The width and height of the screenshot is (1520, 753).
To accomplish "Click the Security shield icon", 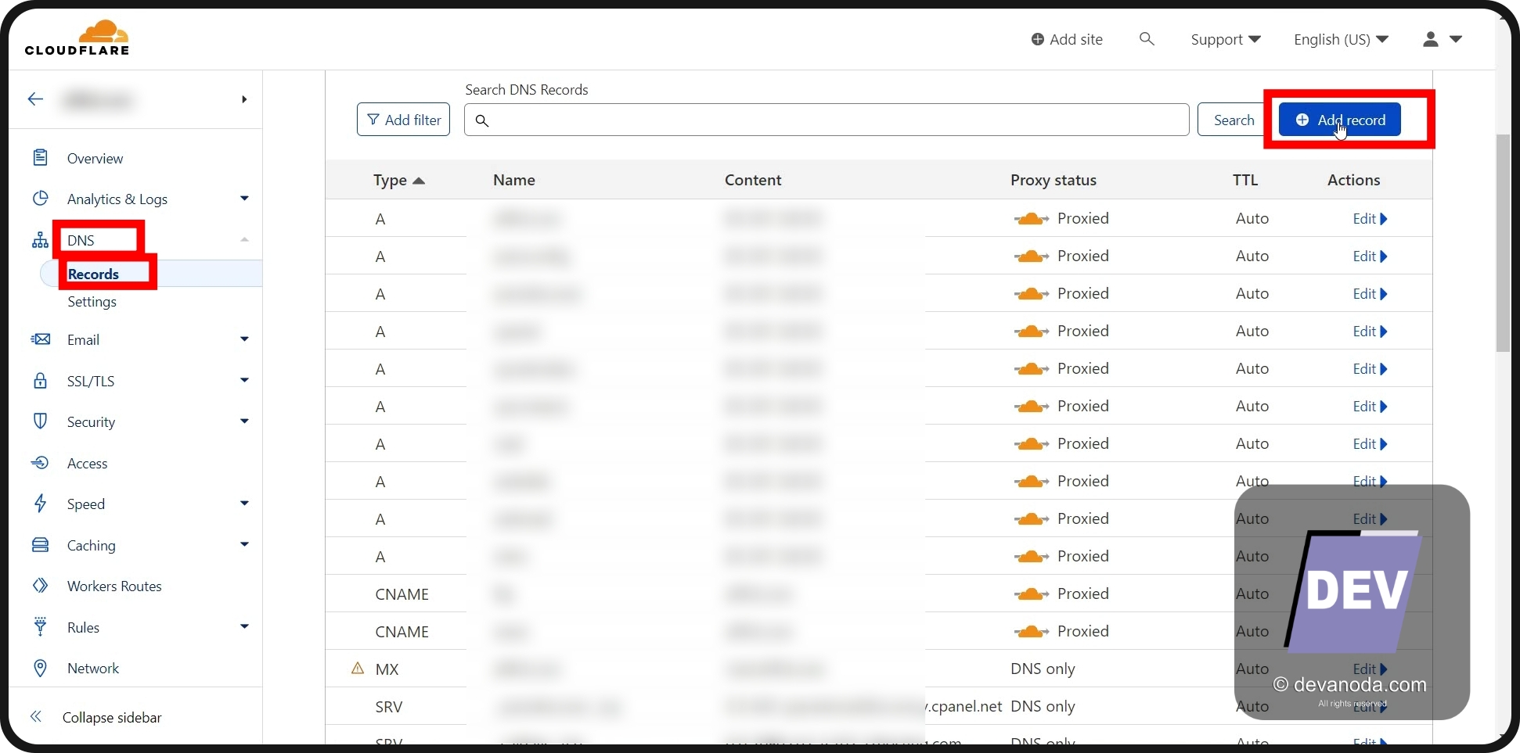I will pos(40,421).
